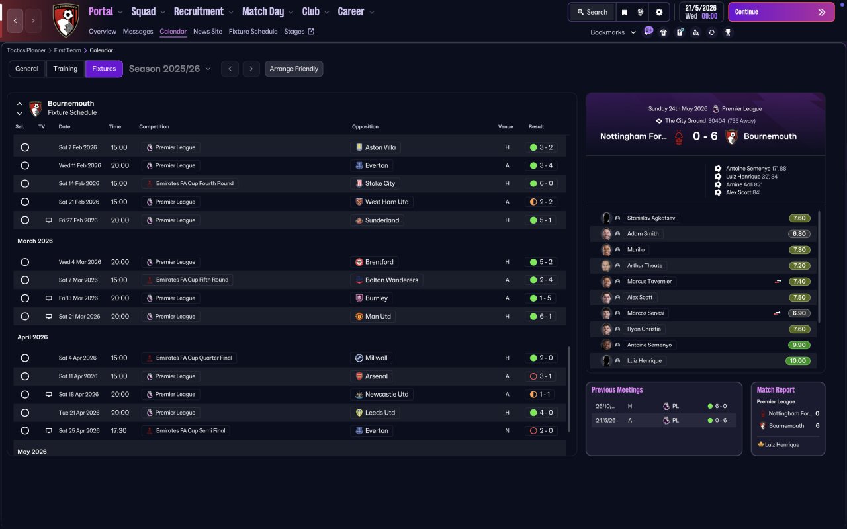Select the radio button for the Stoke City fixture
The width and height of the screenshot is (847, 529).
[25, 184]
